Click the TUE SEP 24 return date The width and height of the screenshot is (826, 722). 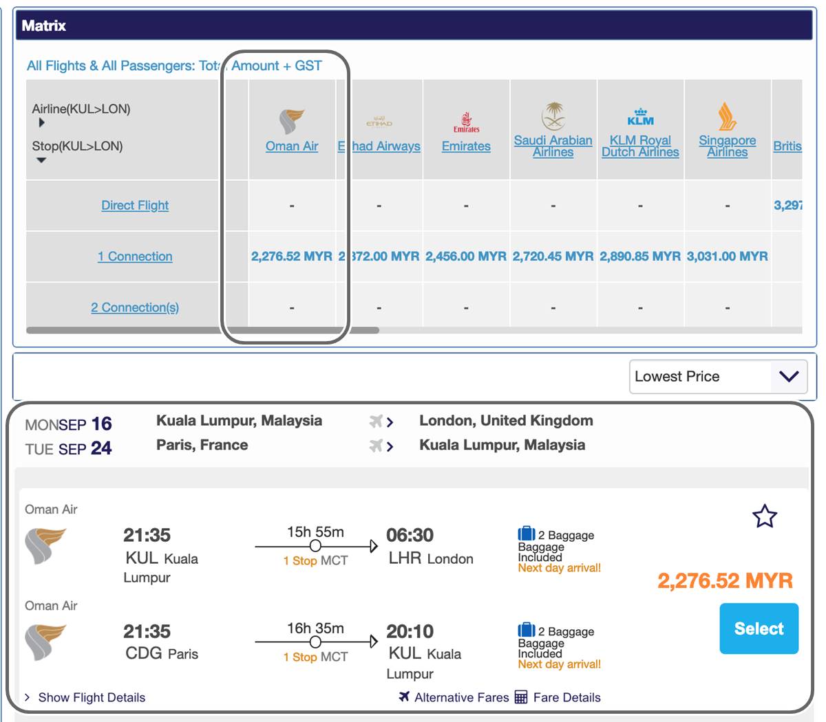69,448
